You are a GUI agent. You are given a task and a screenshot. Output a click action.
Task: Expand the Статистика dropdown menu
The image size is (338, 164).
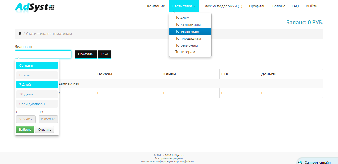point(184,6)
